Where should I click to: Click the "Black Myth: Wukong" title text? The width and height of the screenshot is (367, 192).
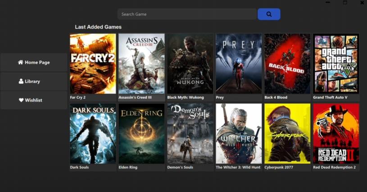pyautogui.click(x=186, y=97)
